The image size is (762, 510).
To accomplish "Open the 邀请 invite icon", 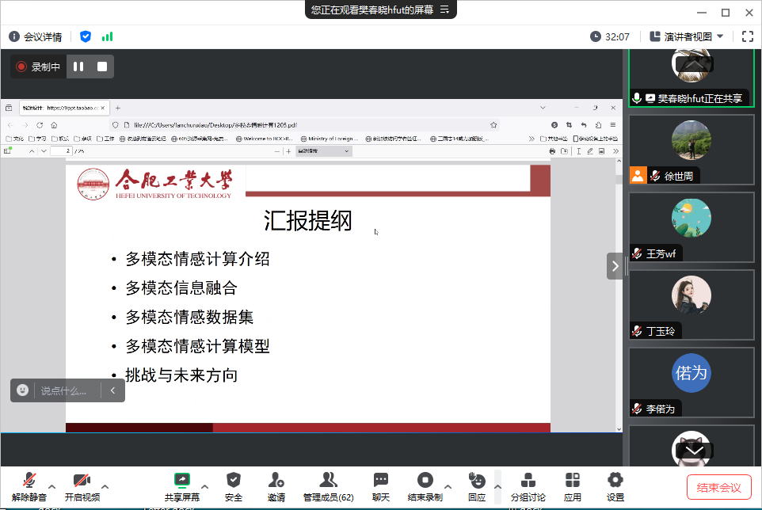I will click(276, 480).
